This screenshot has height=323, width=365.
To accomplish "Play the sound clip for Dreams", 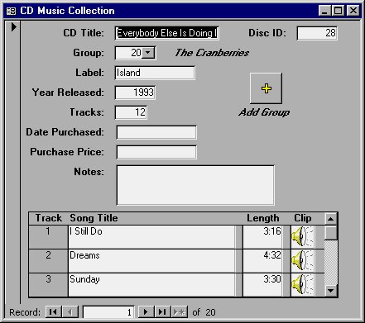I will coord(303,260).
